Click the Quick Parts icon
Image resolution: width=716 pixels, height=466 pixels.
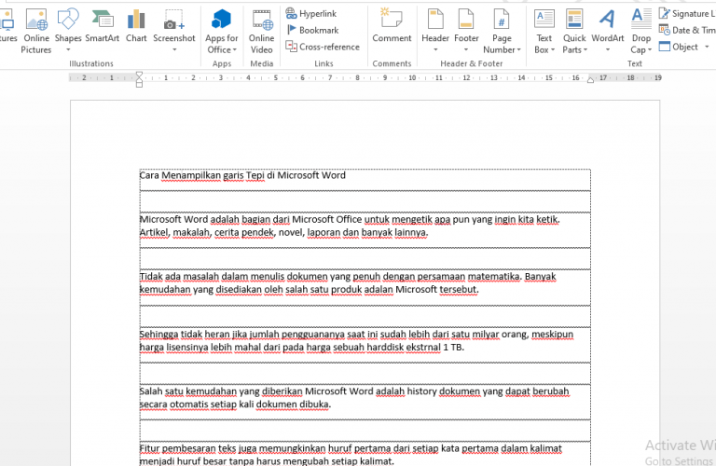574,20
